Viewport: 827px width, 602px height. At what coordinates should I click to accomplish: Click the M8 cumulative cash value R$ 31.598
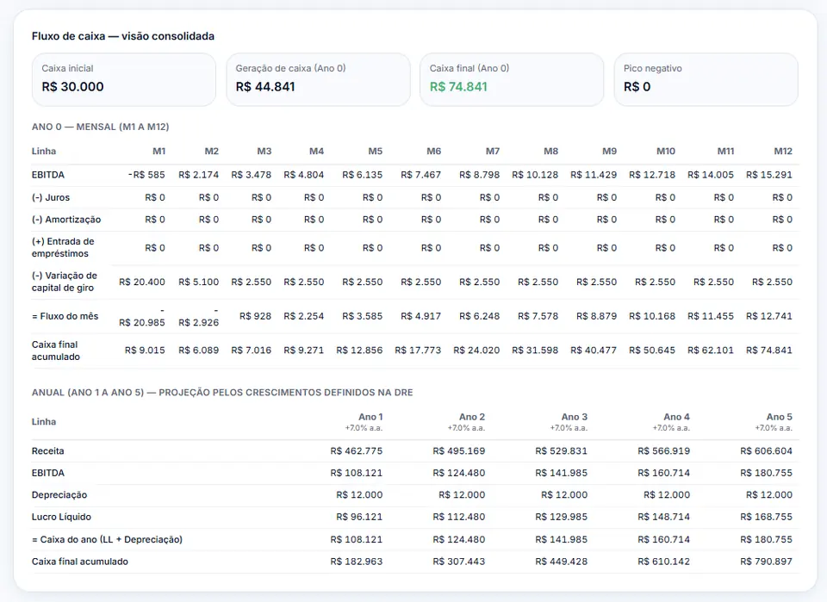(x=535, y=350)
